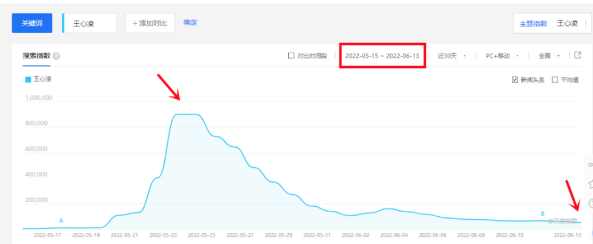Click the 2022-06-06 date label

pyautogui.click(x=433, y=235)
